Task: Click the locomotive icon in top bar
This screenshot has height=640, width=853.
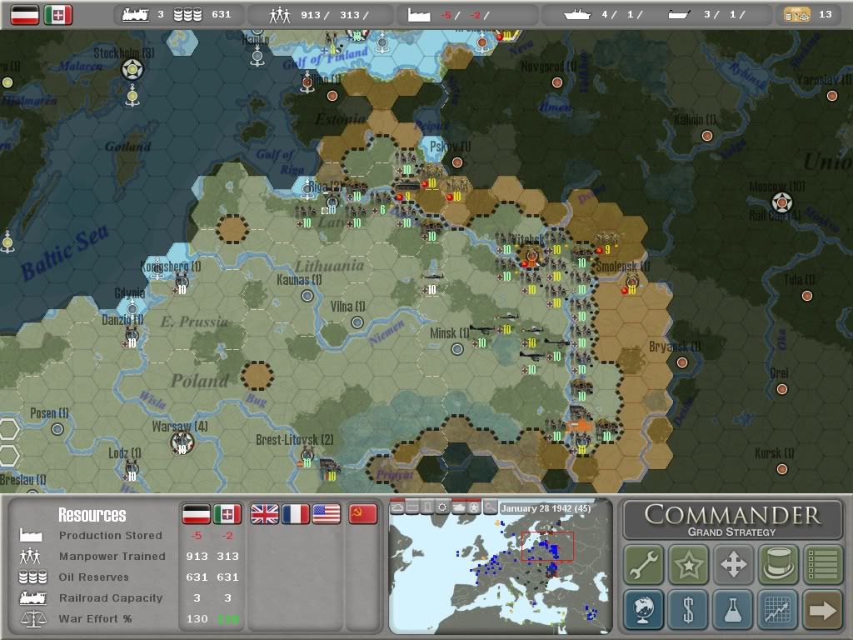Action: pos(136,15)
